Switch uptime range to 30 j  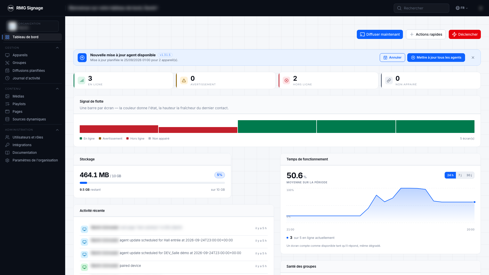pos(469,175)
